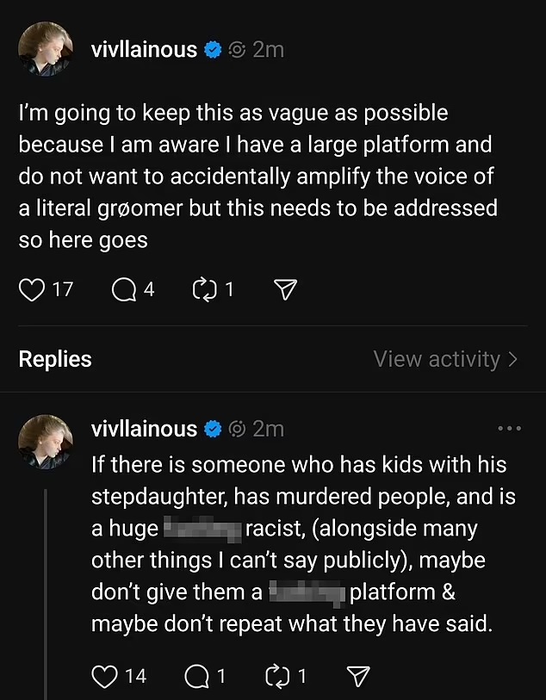Open comments on the main post
The height and width of the screenshot is (700, 546).
click(x=123, y=290)
